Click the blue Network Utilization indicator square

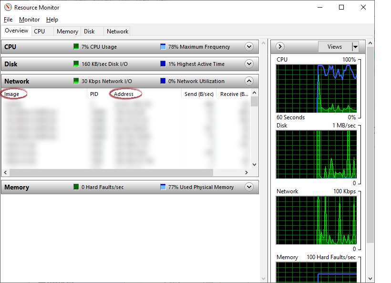pos(163,81)
